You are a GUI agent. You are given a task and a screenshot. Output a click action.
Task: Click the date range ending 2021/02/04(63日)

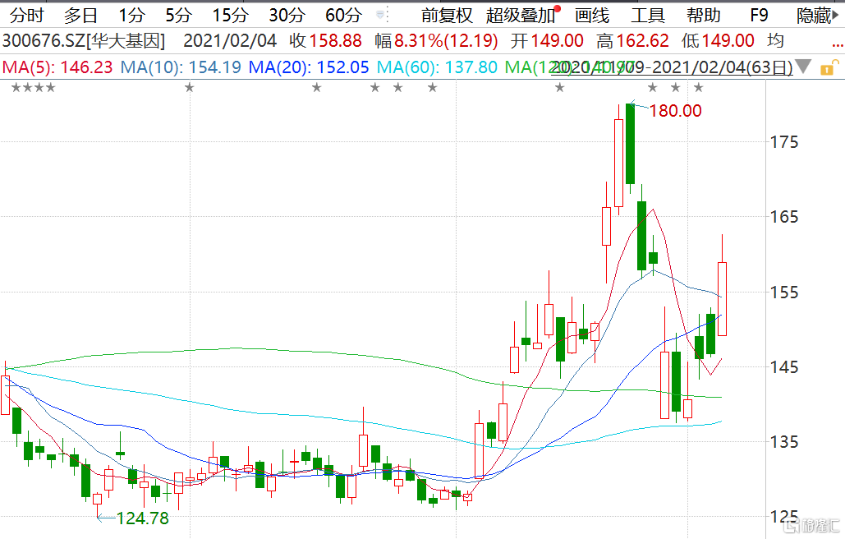pyautogui.click(x=672, y=67)
